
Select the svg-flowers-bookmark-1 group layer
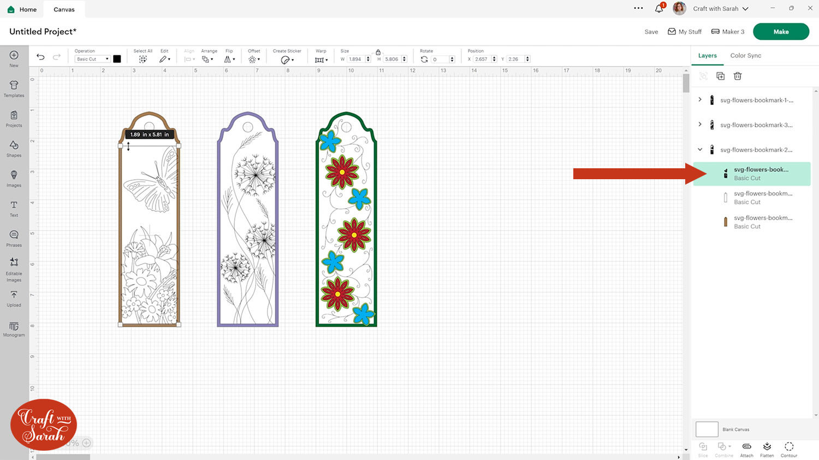[756, 100]
